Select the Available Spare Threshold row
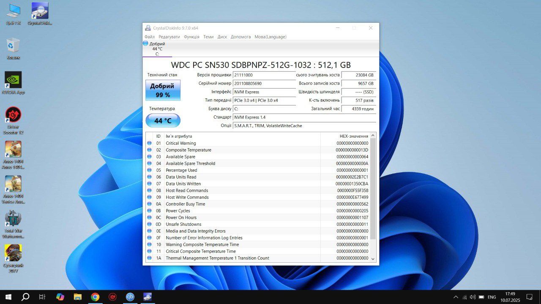Image resolution: width=541 pixels, height=304 pixels. (258, 163)
